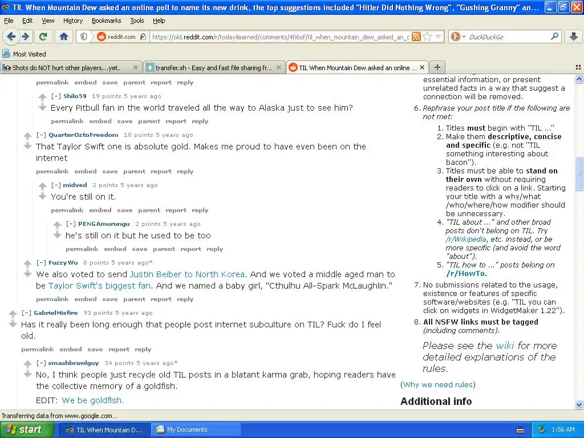The width and height of the screenshot is (584, 438).
Task: Downvote FuzzyWu's comment
Action: point(27,274)
